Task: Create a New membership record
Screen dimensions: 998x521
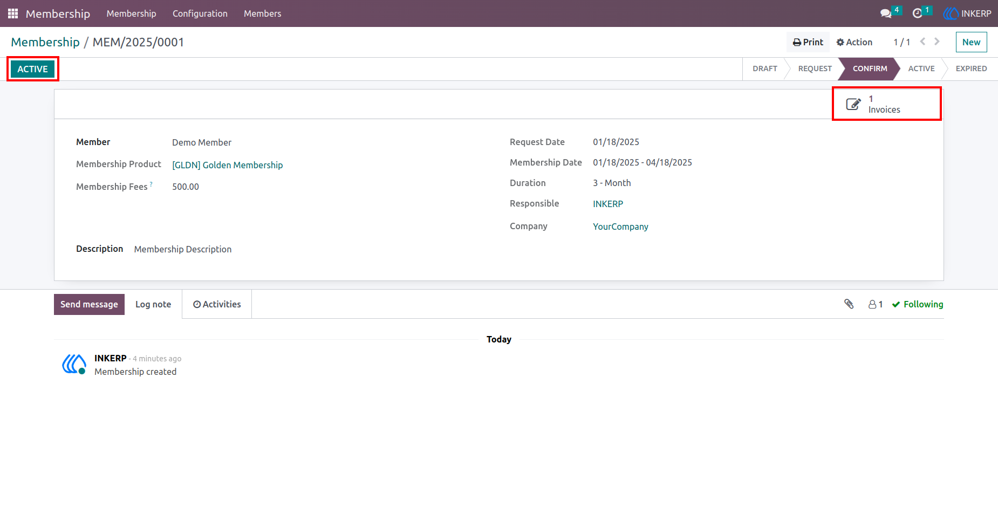Action: (971, 42)
